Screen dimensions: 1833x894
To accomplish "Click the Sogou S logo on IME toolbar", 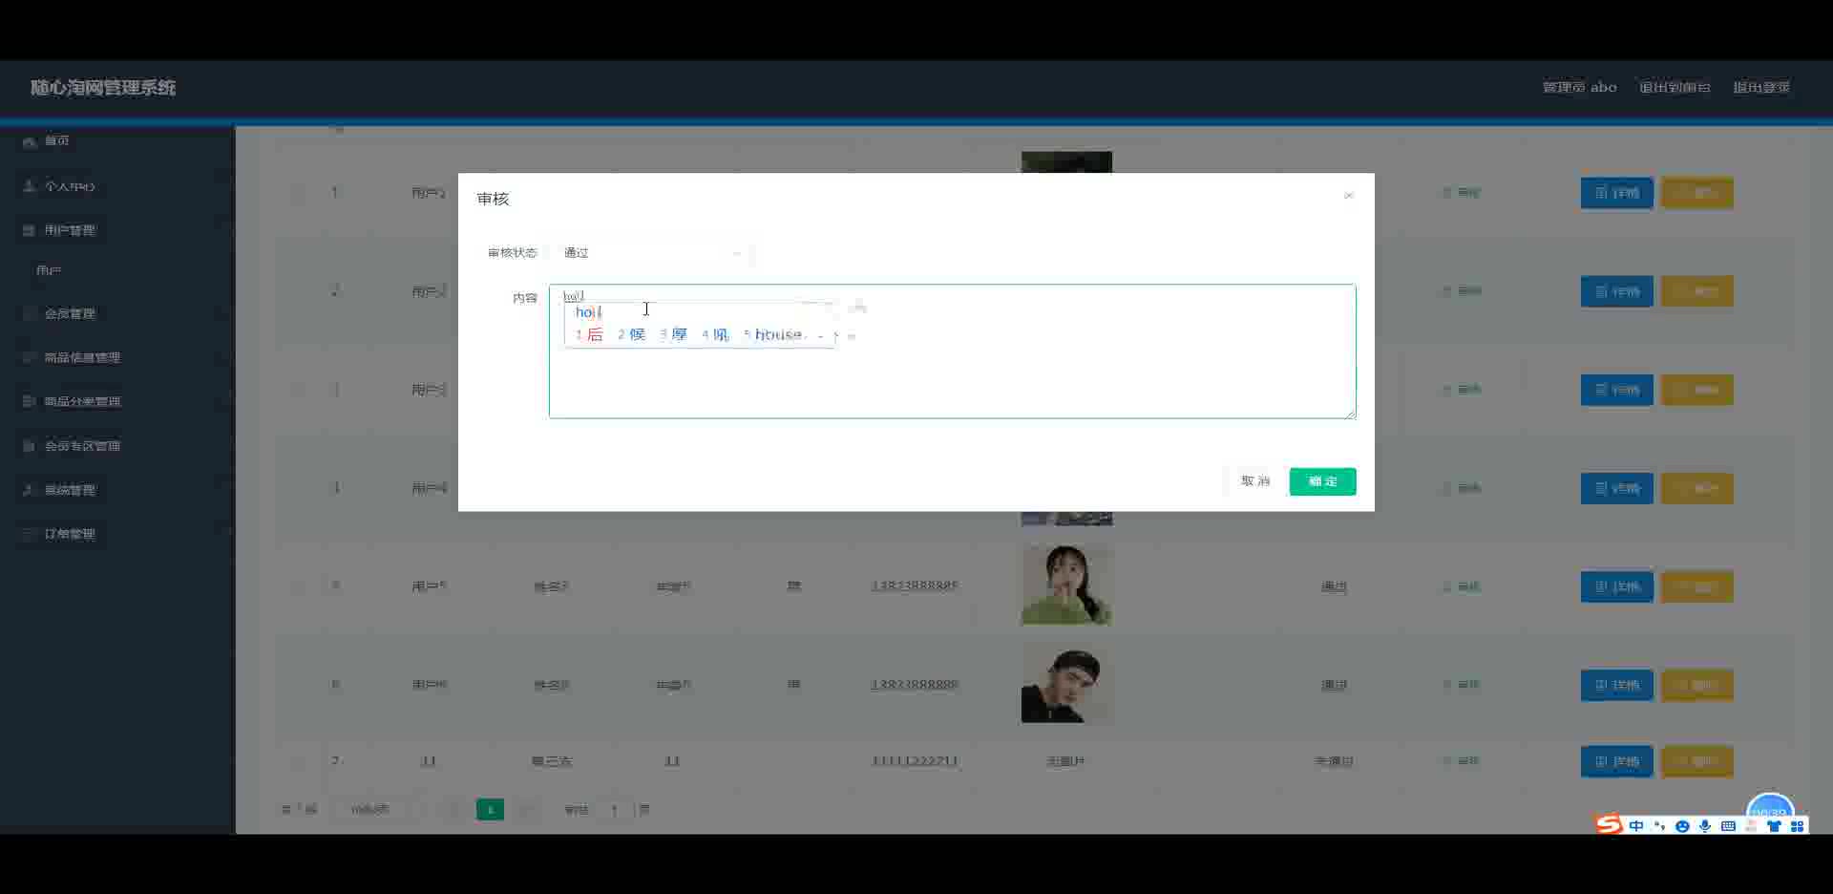I will tap(1610, 824).
